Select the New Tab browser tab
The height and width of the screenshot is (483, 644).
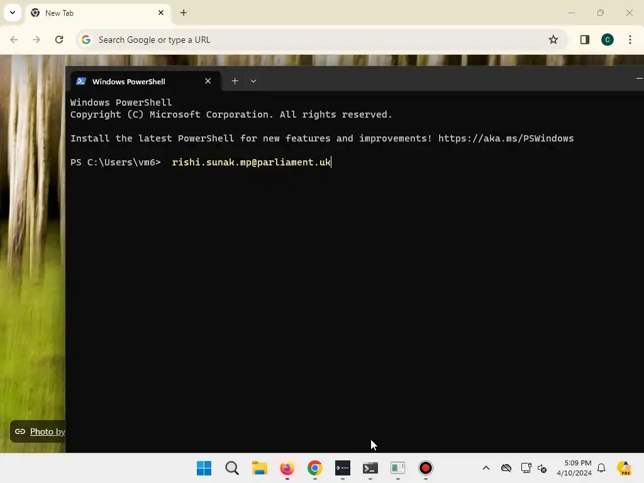coord(99,13)
